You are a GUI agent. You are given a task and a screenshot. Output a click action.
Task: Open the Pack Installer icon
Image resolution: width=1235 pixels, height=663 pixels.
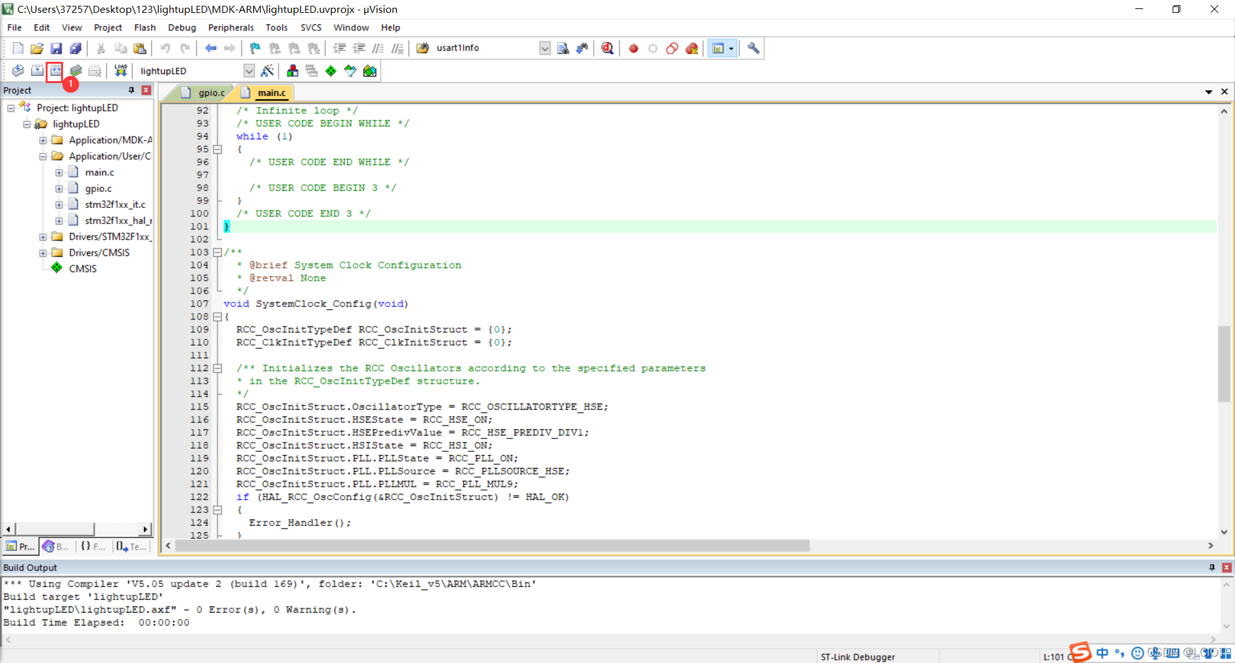click(x=370, y=71)
